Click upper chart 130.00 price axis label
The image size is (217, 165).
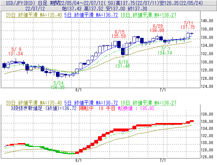(207, 62)
